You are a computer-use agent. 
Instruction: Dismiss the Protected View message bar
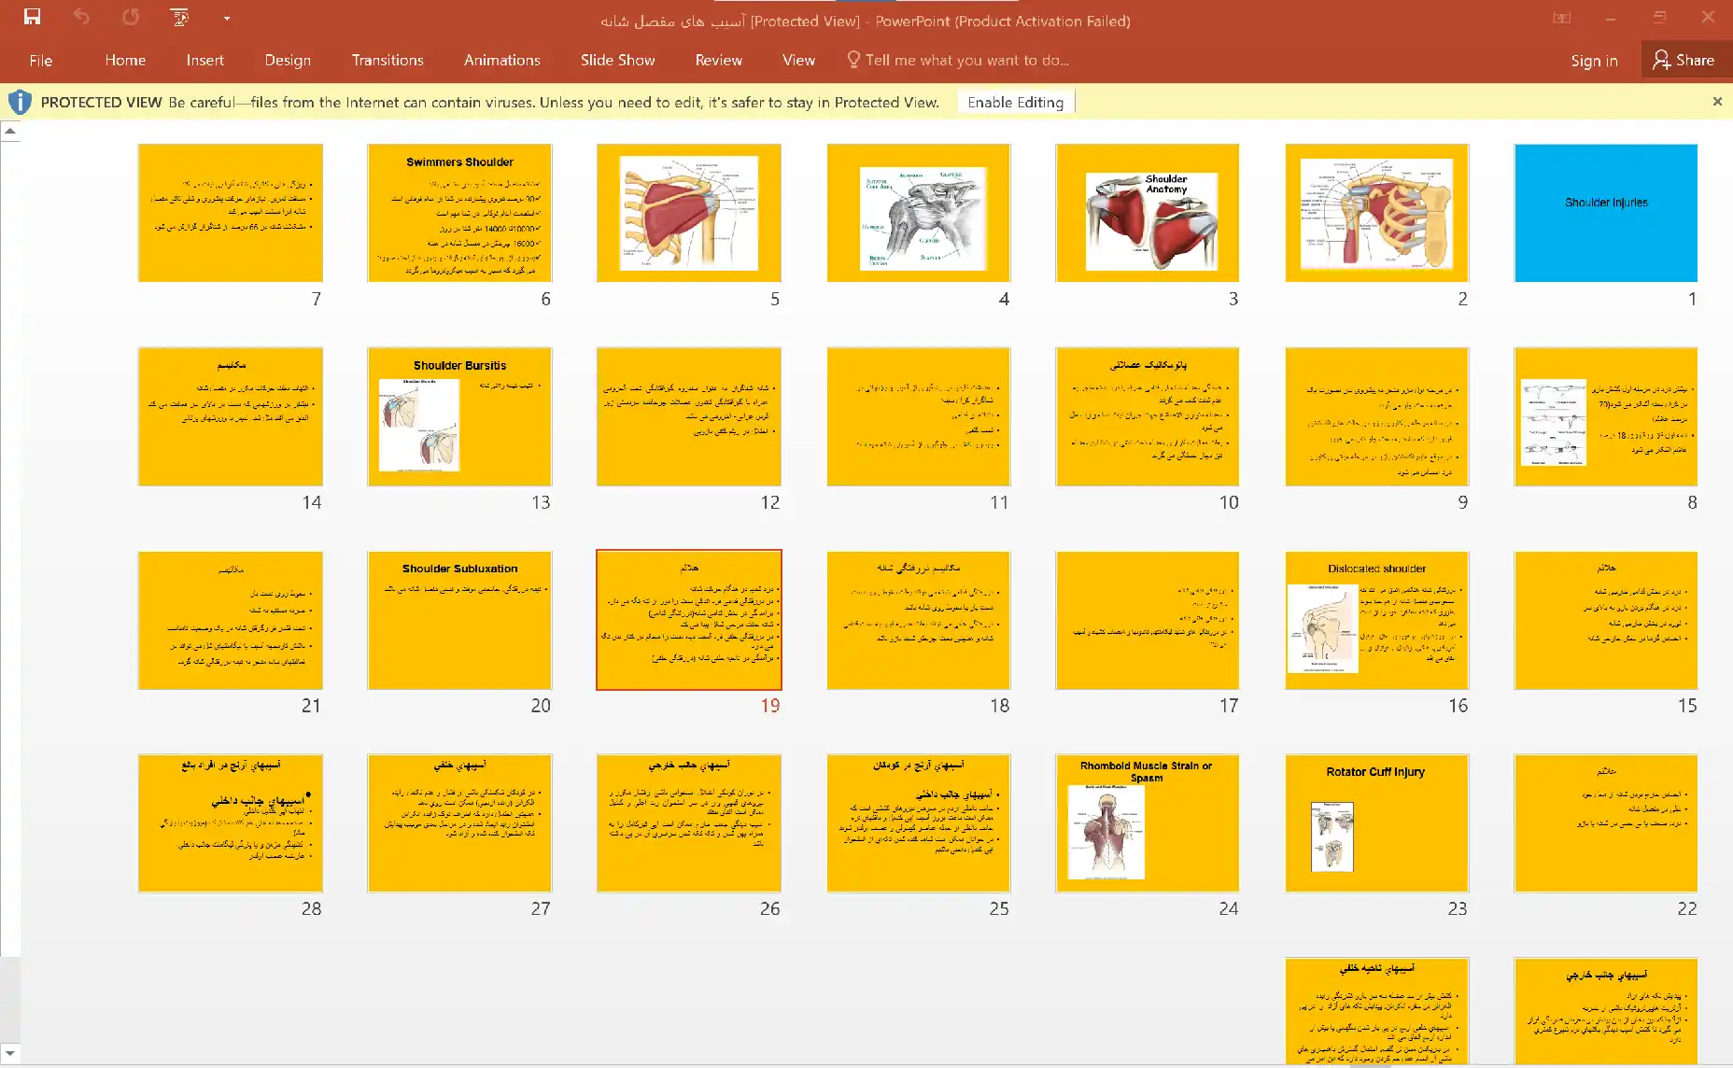[x=1716, y=102]
